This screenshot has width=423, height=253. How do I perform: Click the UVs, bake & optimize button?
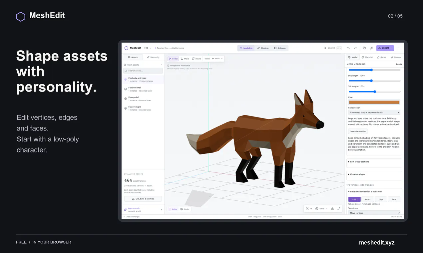point(143,199)
